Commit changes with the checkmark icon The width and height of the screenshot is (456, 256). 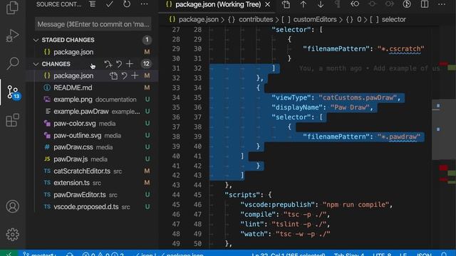click(x=109, y=4)
